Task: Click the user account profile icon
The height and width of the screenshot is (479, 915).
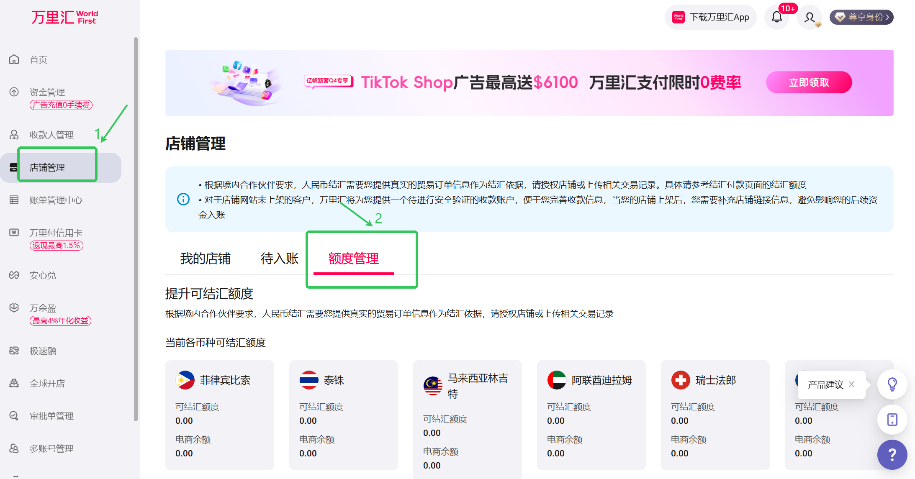Action: click(x=810, y=17)
